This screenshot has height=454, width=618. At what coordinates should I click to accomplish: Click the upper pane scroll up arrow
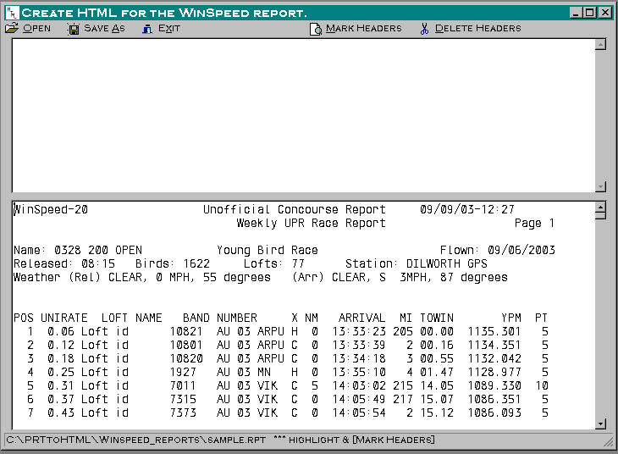600,44
